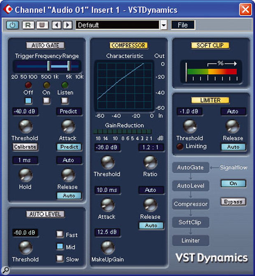Select AutoLevel in the signal flow
Screen dimensions: 255x276
[x=190, y=186]
